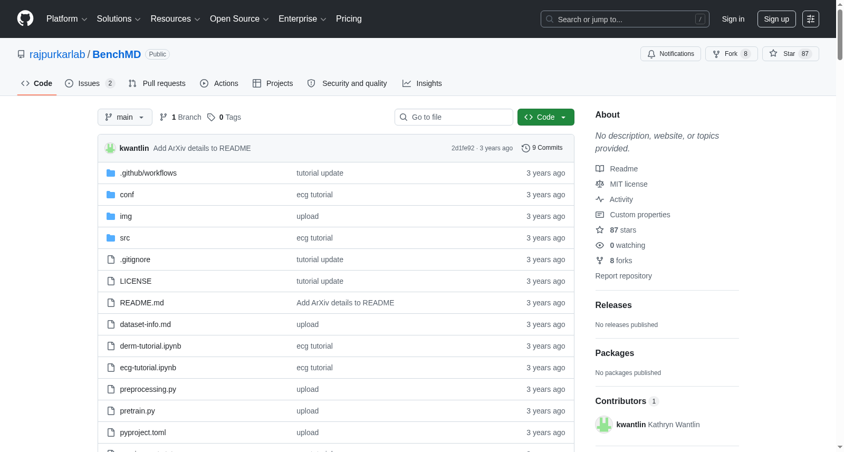The height and width of the screenshot is (452, 844).
Task: Click the forks icon in About
Action: click(x=600, y=261)
